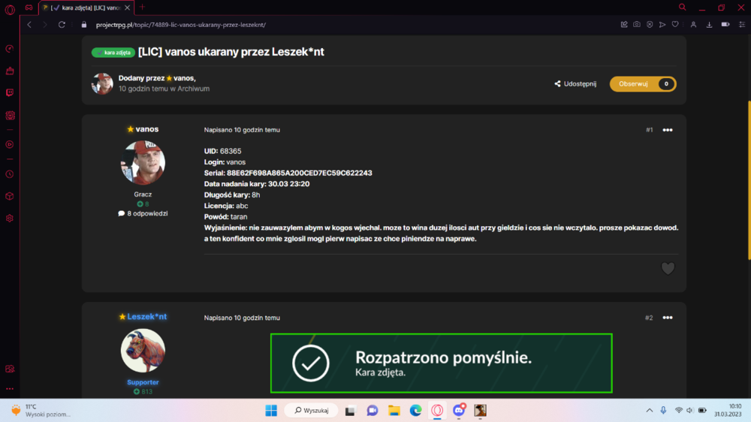The height and width of the screenshot is (422, 751).
Task: Open Opera browser search tabs magnifier
Action: pos(683,8)
